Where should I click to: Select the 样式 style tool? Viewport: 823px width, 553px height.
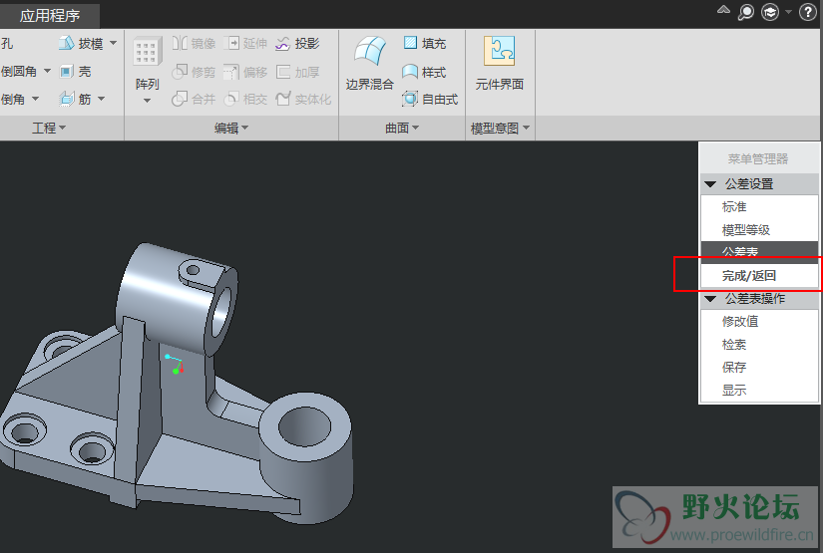(x=425, y=72)
